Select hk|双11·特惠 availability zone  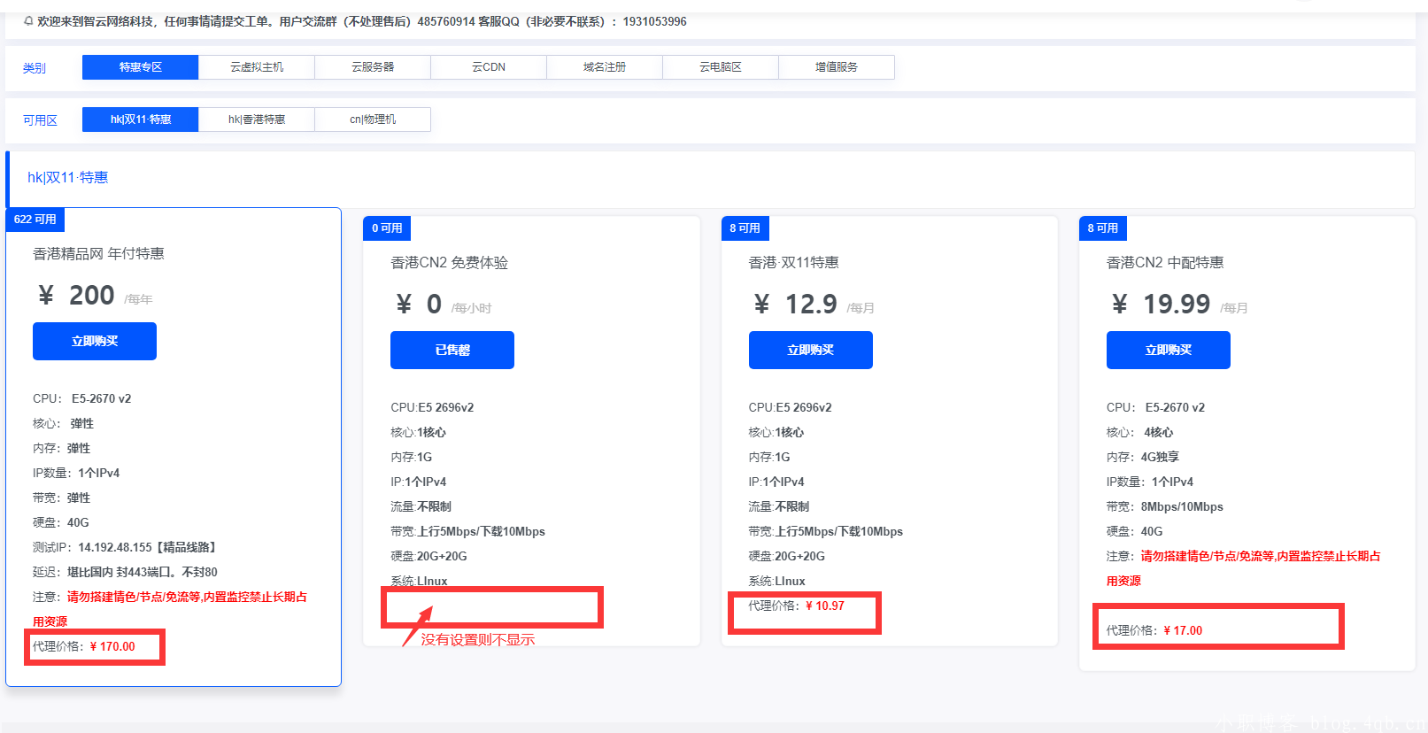coord(140,120)
